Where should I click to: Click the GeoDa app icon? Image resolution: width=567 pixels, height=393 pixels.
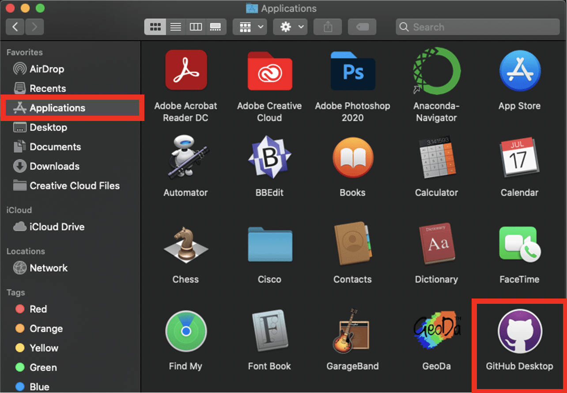pyautogui.click(x=436, y=331)
